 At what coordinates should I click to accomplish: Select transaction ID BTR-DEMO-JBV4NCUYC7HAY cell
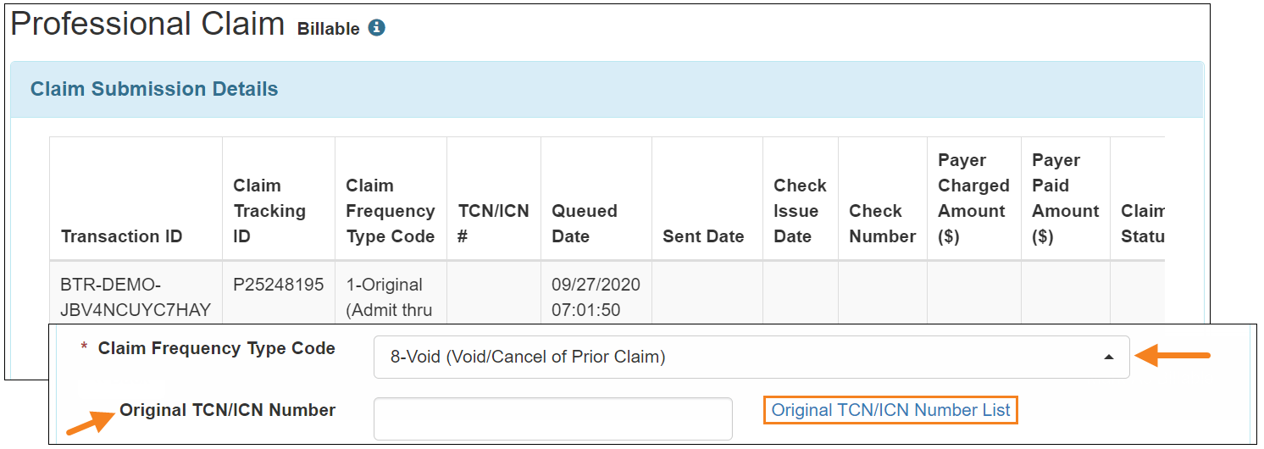[x=136, y=297]
